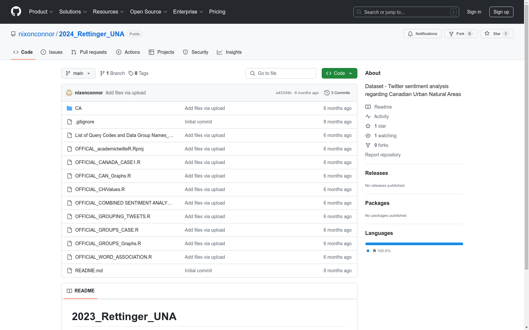
Task: Click the Releases heading link
Action: coord(377,173)
